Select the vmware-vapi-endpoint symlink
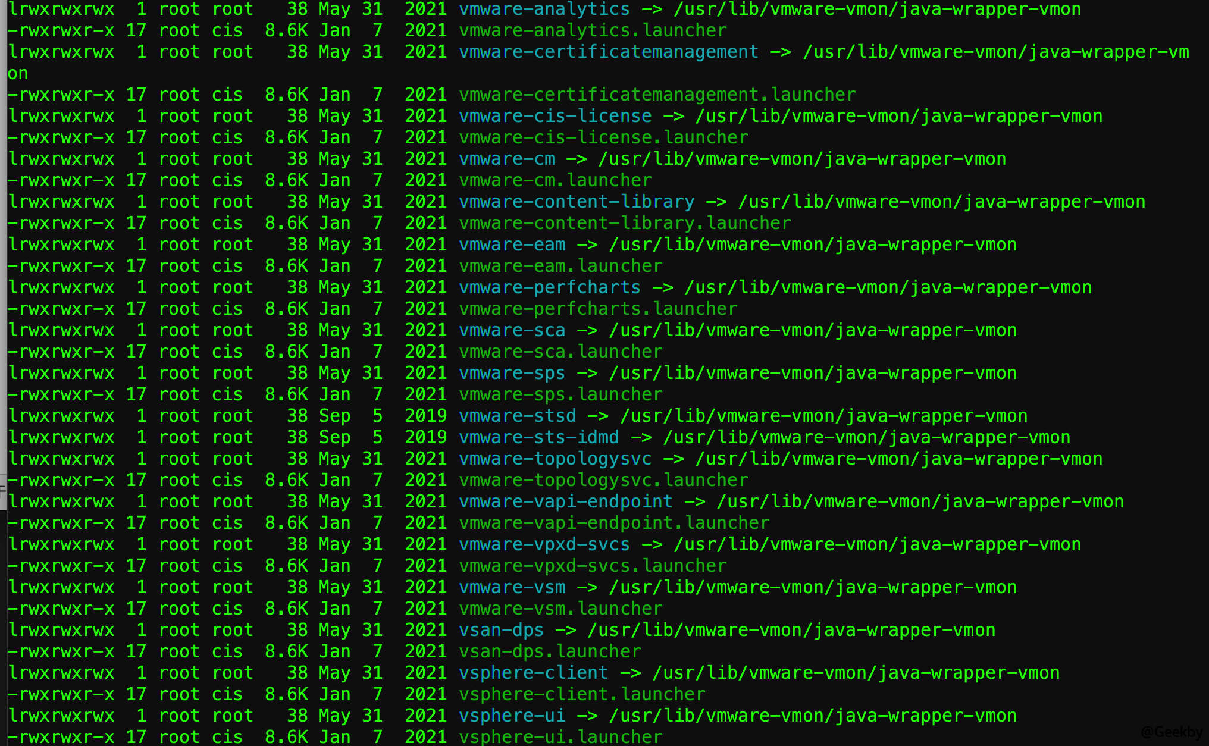 coord(565,501)
